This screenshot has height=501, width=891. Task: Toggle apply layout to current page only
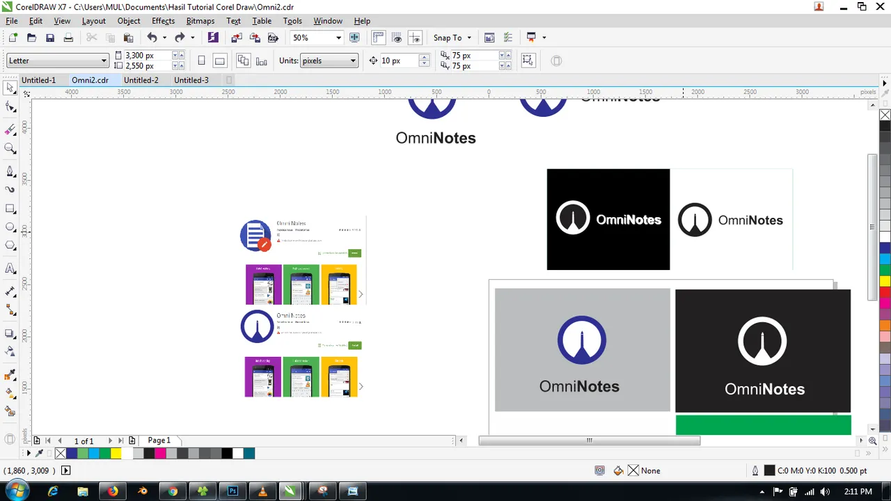coord(261,61)
